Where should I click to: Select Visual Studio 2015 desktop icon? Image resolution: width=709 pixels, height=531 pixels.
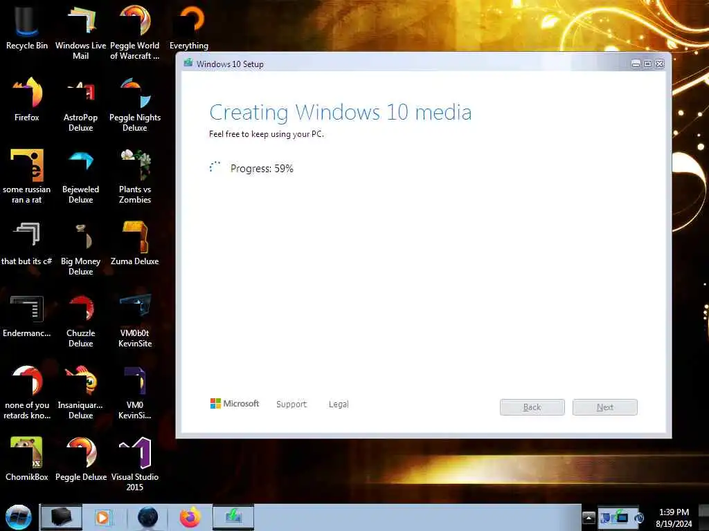click(135, 463)
